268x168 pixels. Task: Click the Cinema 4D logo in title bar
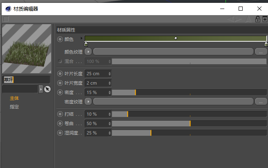point(8,9)
